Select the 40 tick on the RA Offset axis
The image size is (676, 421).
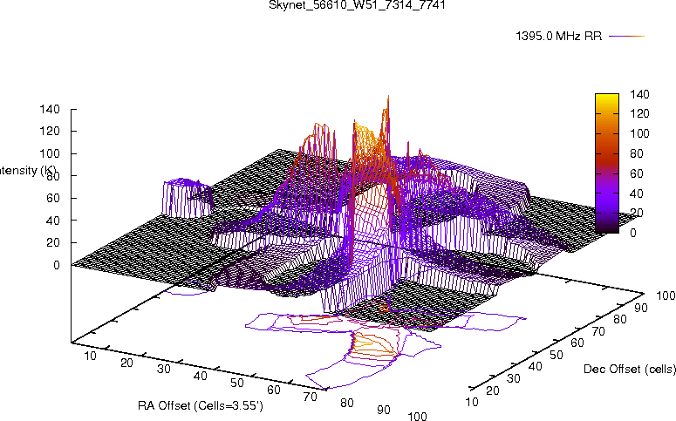[x=201, y=377]
